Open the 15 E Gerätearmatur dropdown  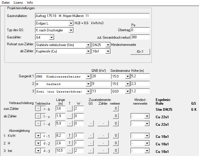128,84
